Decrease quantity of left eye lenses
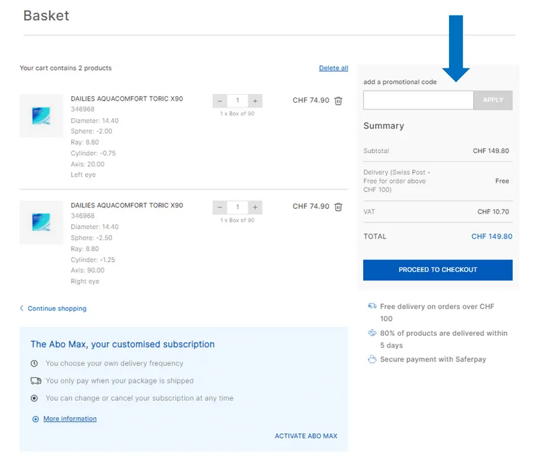537x458 pixels. tap(220, 101)
